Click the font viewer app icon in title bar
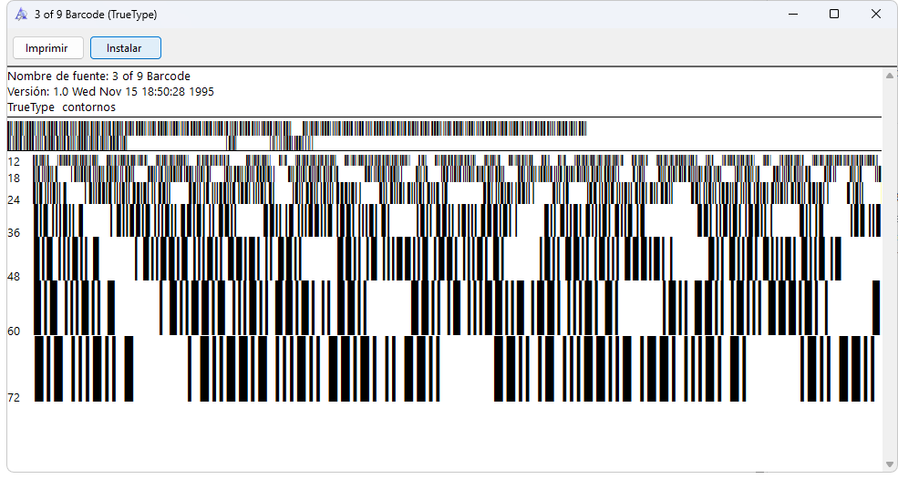 (x=21, y=15)
